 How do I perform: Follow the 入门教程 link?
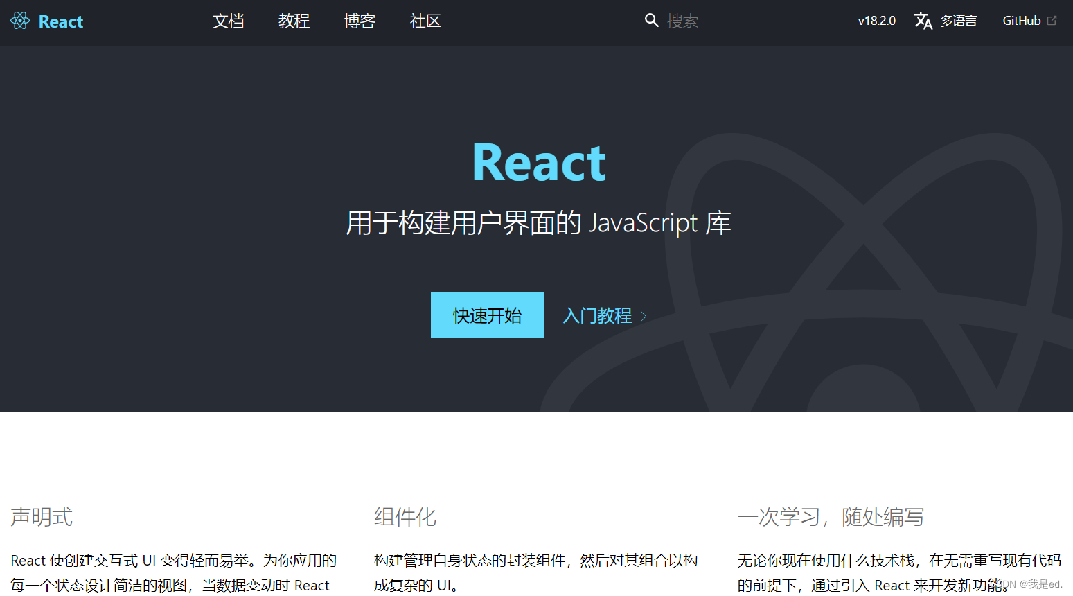coord(597,315)
